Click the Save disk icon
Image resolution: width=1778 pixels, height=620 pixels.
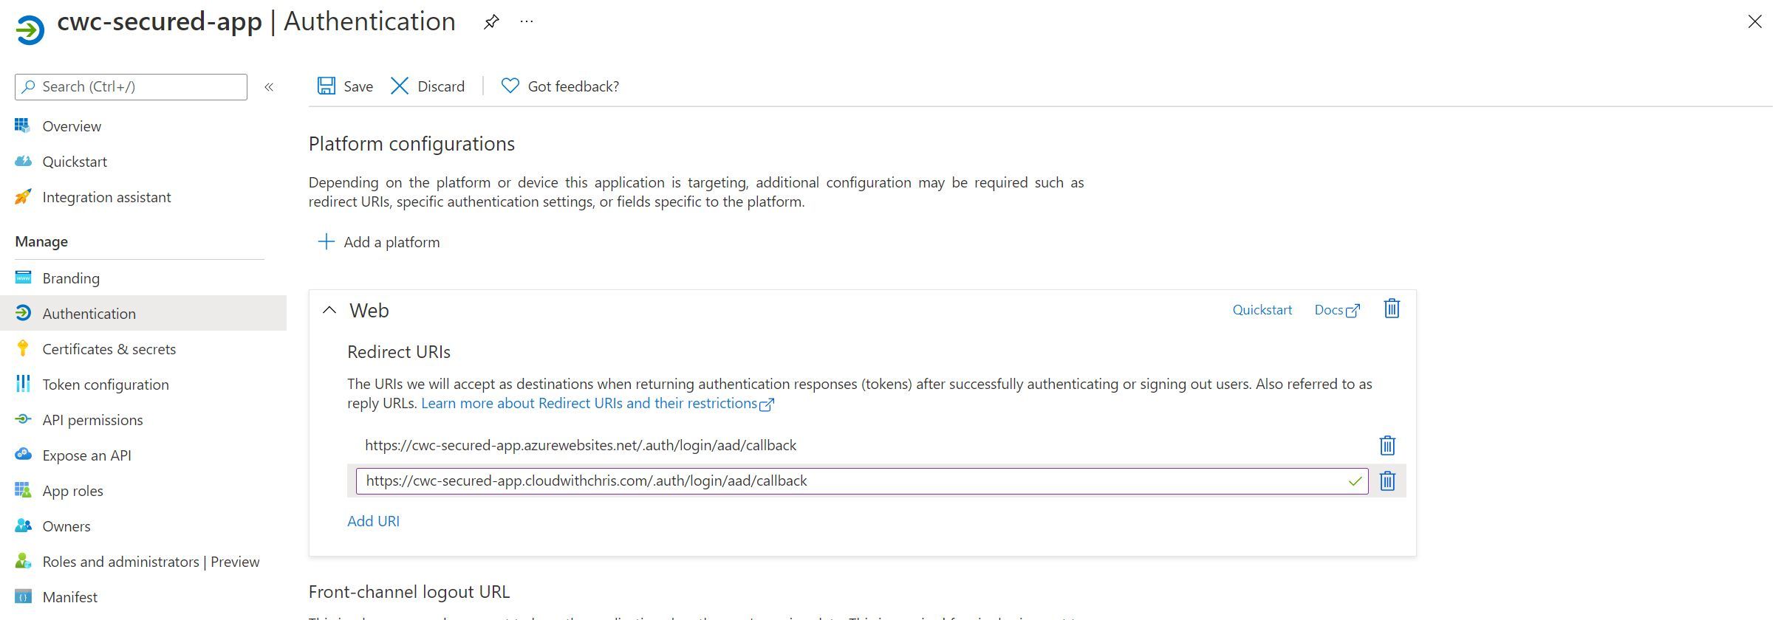pyautogui.click(x=326, y=86)
